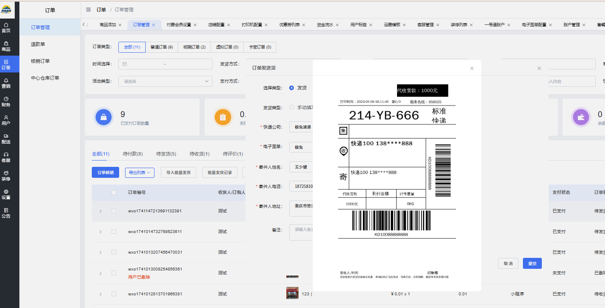
Task: Open 装修 decoration in left sidebar
Action: [x=6, y=176]
